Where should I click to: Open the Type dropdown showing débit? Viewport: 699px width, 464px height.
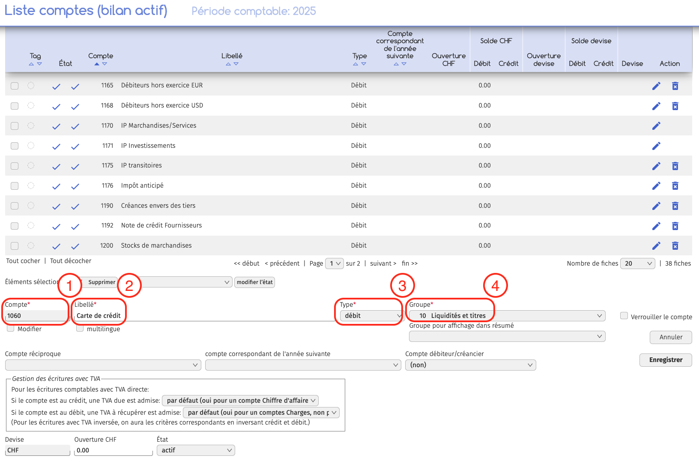tap(371, 316)
